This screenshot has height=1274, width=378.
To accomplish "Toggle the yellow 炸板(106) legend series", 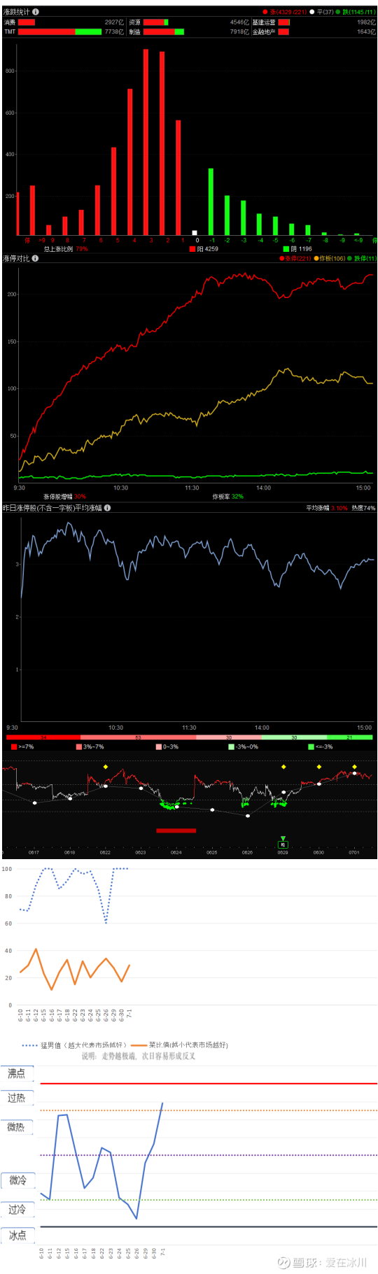I will (x=330, y=258).
